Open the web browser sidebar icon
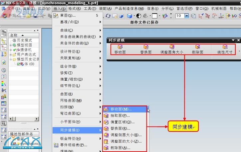 tap(4, 62)
